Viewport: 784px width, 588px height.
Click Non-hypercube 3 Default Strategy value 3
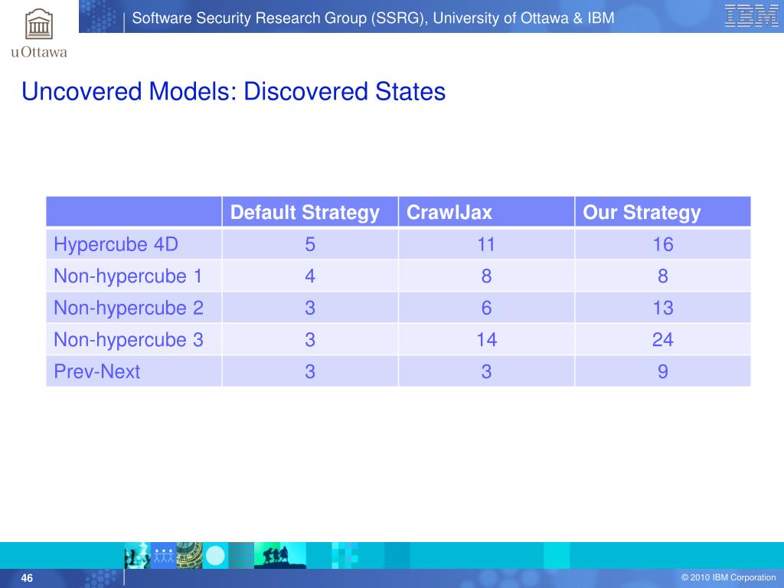pyautogui.click(x=310, y=340)
